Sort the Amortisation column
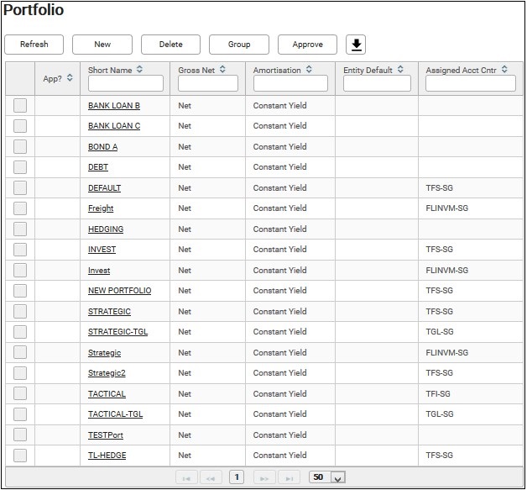 pos(309,69)
